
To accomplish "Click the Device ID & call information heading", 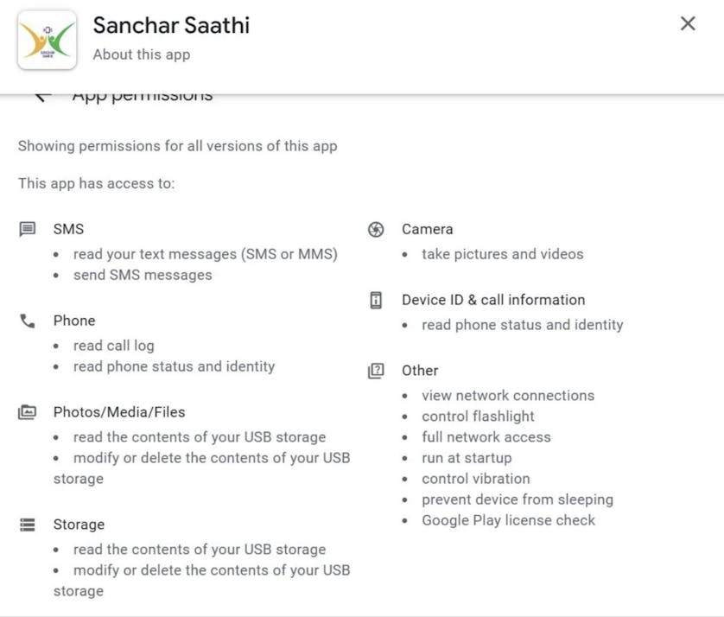I will click(x=493, y=300).
